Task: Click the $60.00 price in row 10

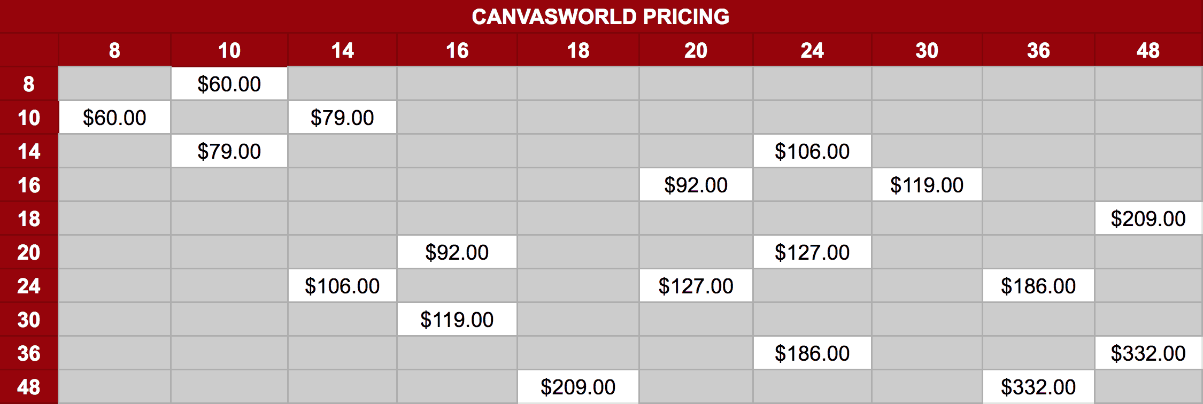Action: click(114, 118)
